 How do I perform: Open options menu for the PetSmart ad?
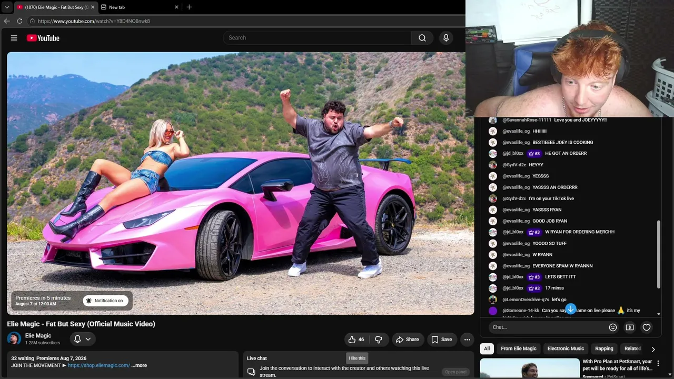tap(658, 363)
